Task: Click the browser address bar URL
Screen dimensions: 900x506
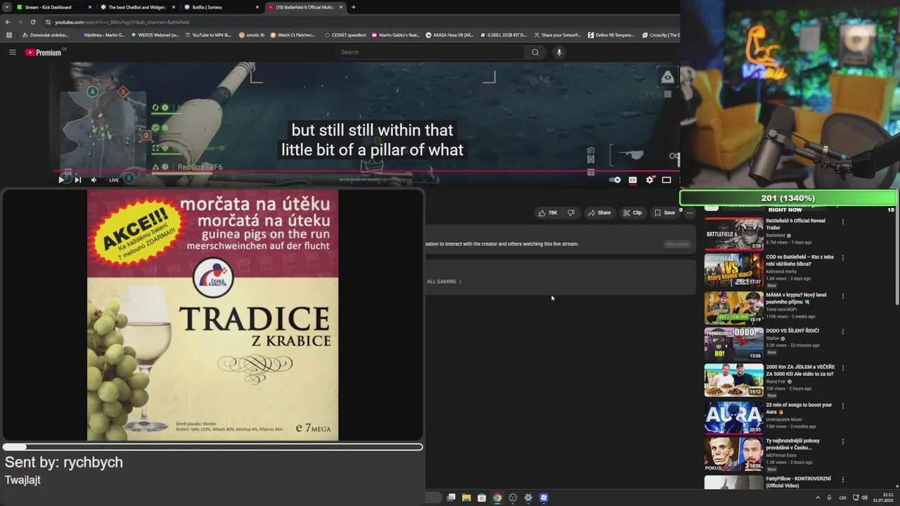Action: 122,22
